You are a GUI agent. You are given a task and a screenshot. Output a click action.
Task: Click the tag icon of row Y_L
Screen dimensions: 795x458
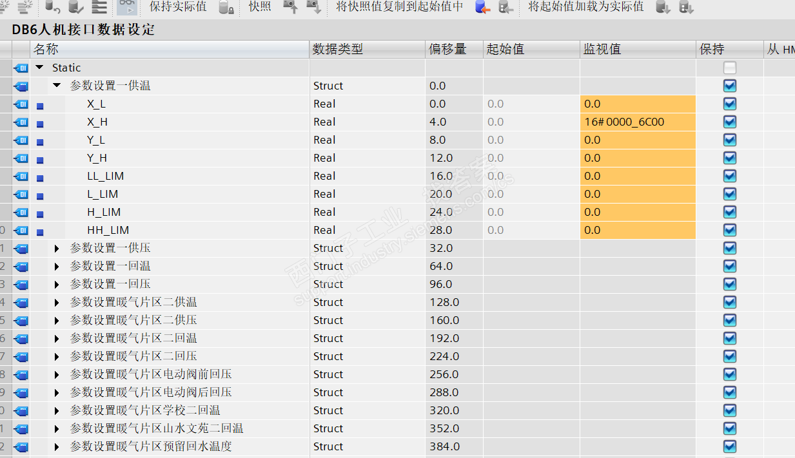pyautogui.click(x=21, y=140)
